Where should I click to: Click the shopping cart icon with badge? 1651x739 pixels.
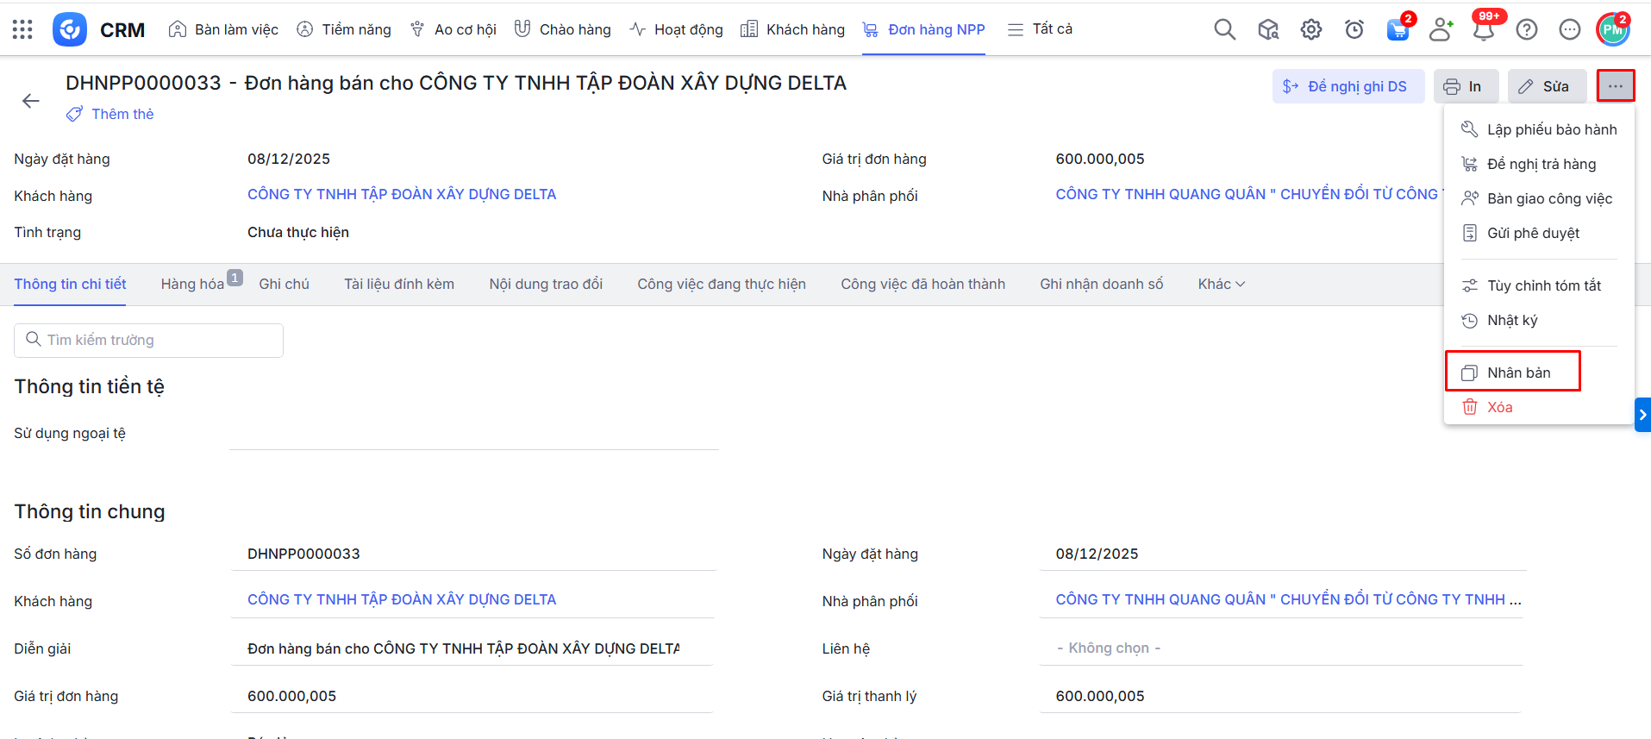click(1398, 29)
